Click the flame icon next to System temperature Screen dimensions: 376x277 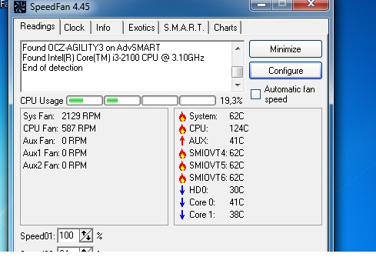[182, 116]
